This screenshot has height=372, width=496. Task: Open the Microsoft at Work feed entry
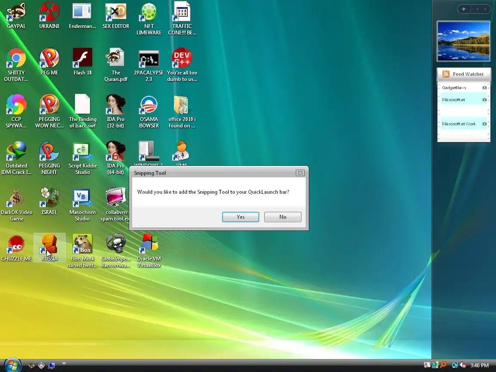pyautogui.click(x=464, y=124)
